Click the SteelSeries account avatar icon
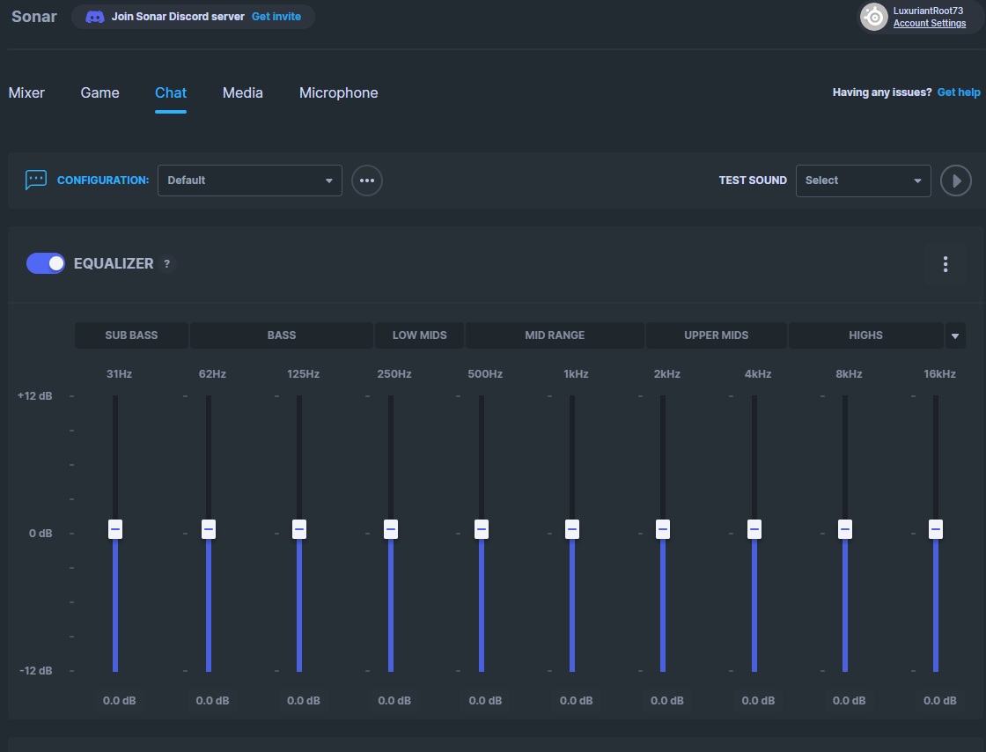Viewport: 986px width, 752px height. (873, 17)
